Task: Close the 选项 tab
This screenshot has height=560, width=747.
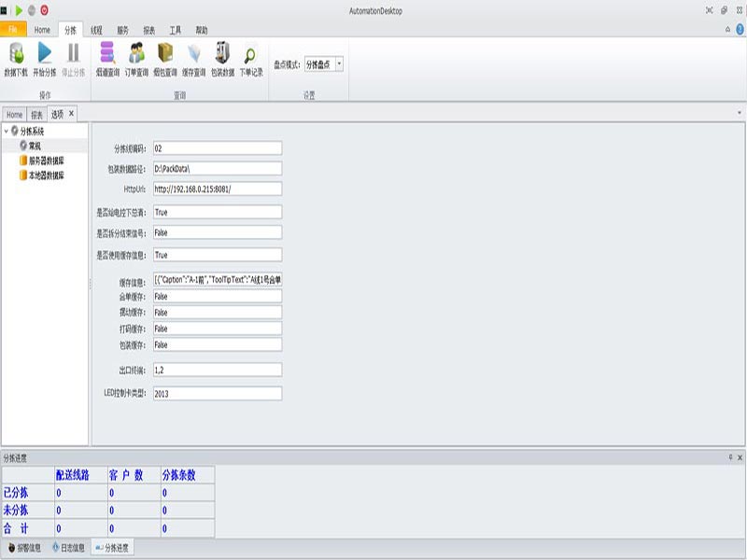Action: pyautogui.click(x=72, y=114)
